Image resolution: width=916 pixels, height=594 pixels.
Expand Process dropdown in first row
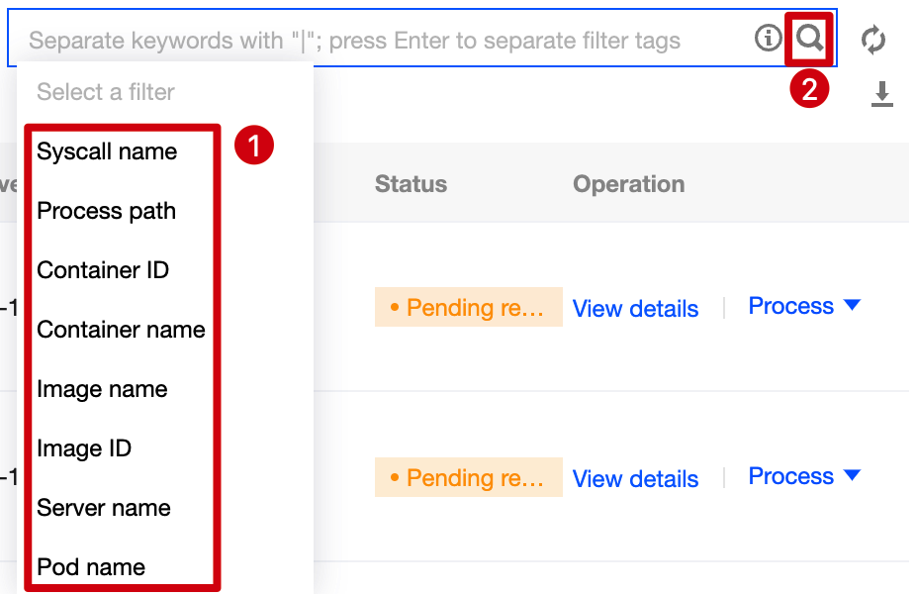[x=804, y=306]
